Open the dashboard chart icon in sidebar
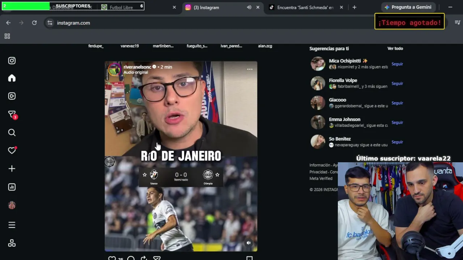 tap(12, 187)
